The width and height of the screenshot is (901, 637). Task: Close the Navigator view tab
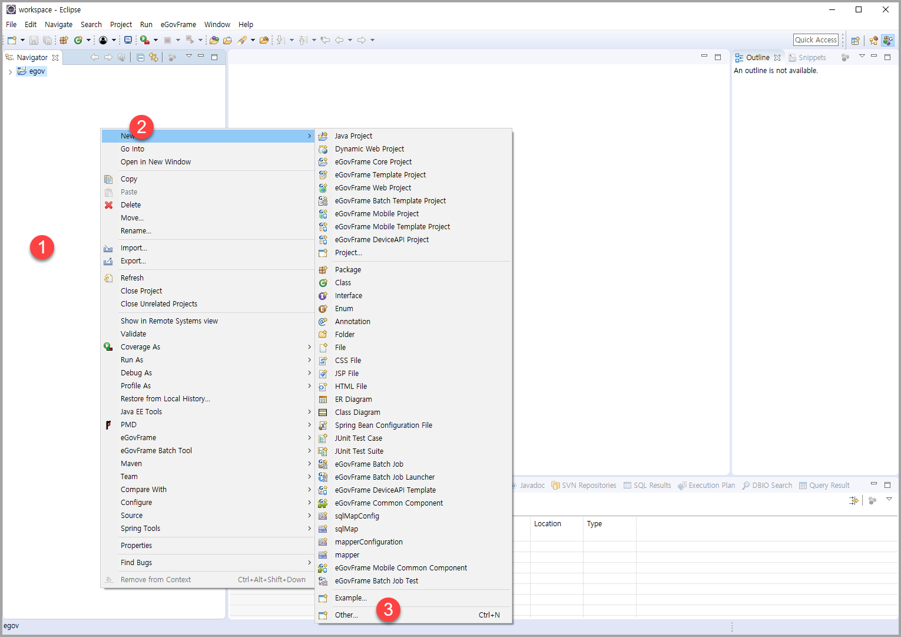click(x=55, y=58)
